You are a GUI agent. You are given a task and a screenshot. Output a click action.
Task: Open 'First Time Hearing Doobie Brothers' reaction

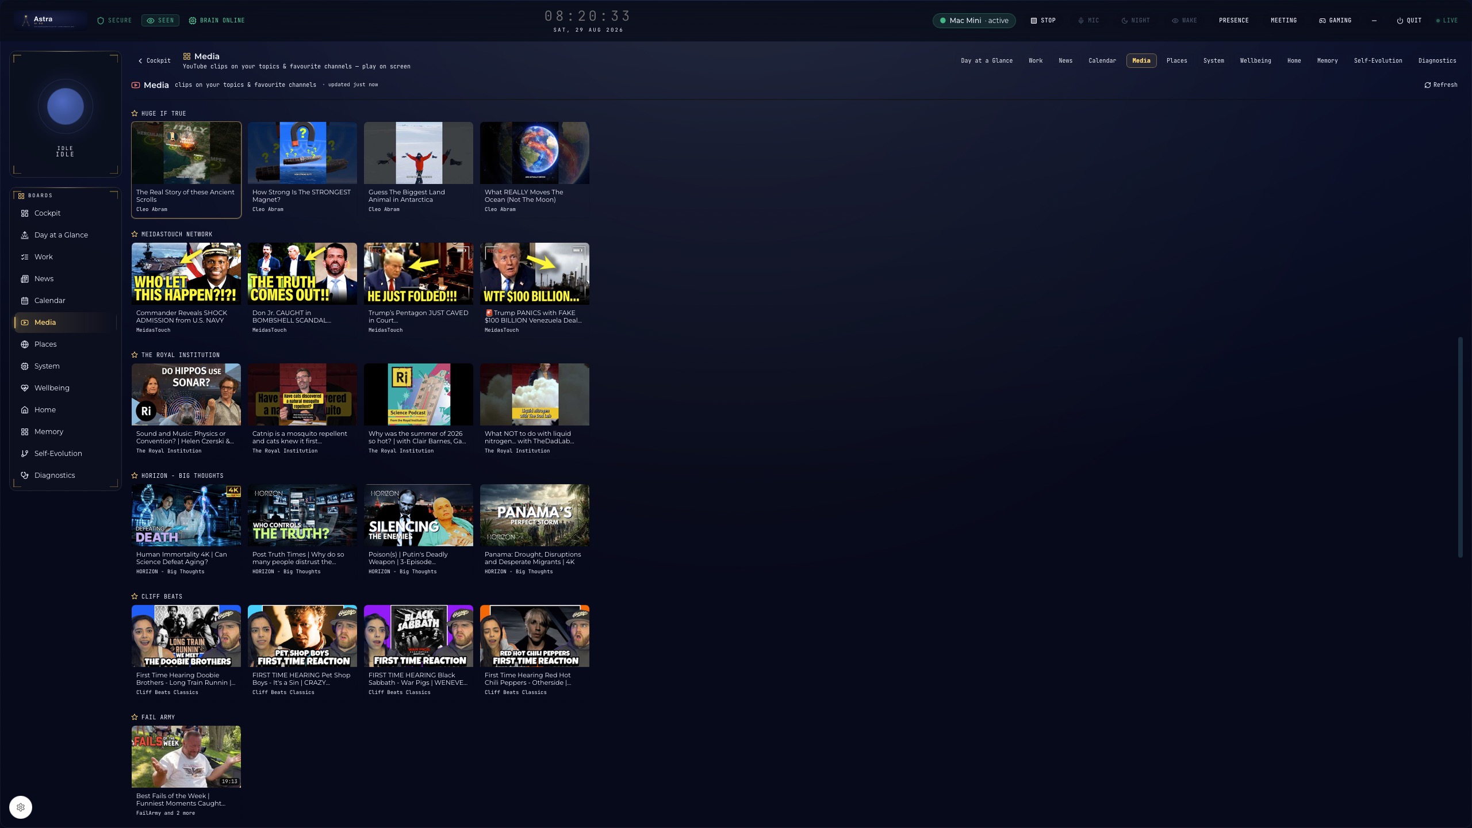(186, 653)
